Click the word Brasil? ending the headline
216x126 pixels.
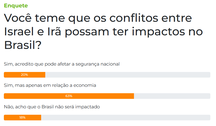tap(23, 45)
